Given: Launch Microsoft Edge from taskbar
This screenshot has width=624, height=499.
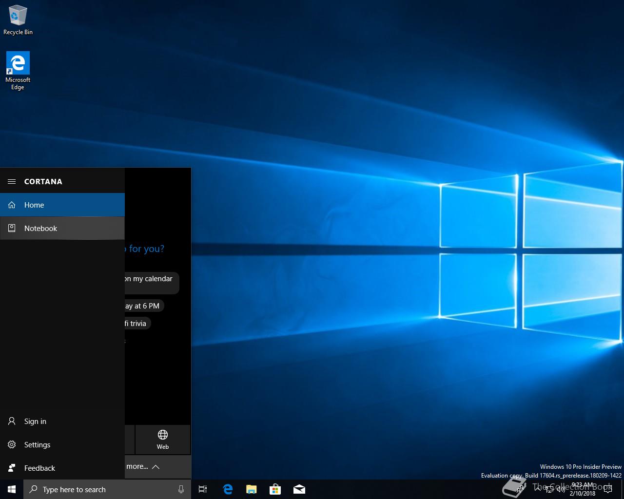Looking at the screenshot, I should pyautogui.click(x=227, y=490).
